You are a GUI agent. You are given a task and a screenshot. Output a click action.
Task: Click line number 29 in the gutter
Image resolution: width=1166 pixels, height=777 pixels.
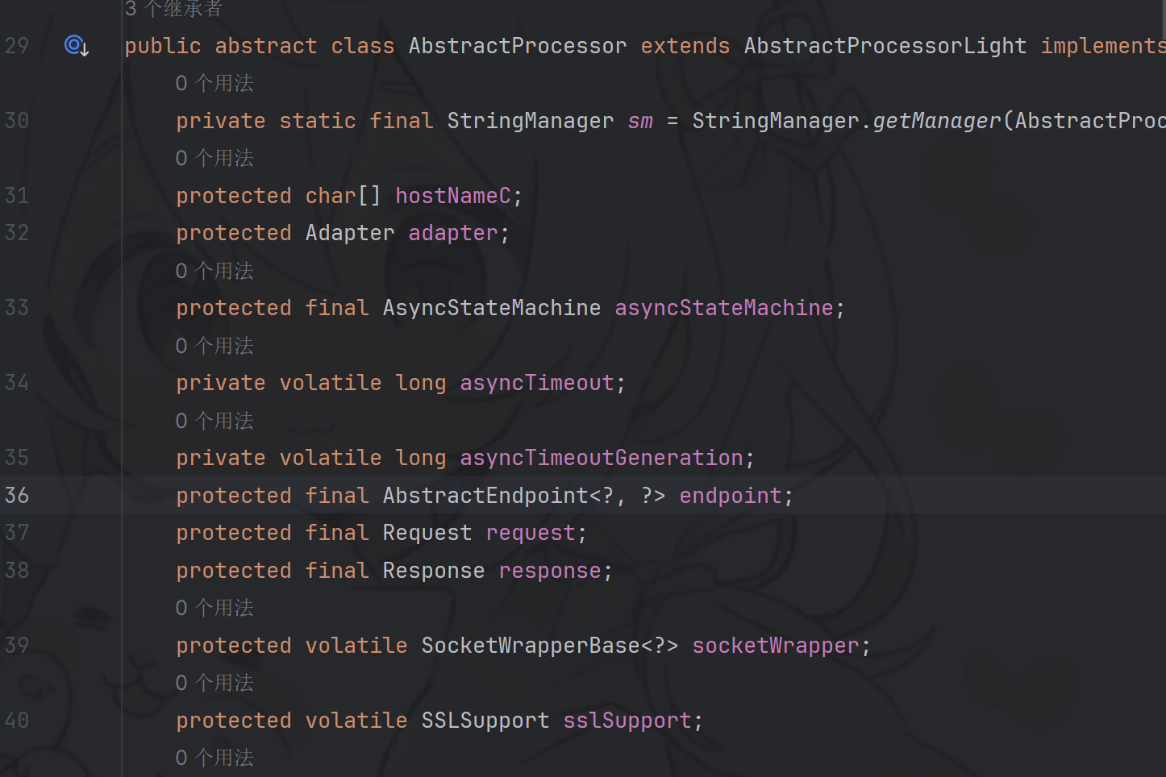[x=17, y=46]
